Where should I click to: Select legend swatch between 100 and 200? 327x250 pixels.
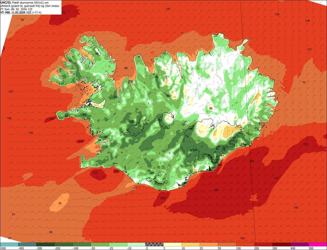tap(245, 244)
